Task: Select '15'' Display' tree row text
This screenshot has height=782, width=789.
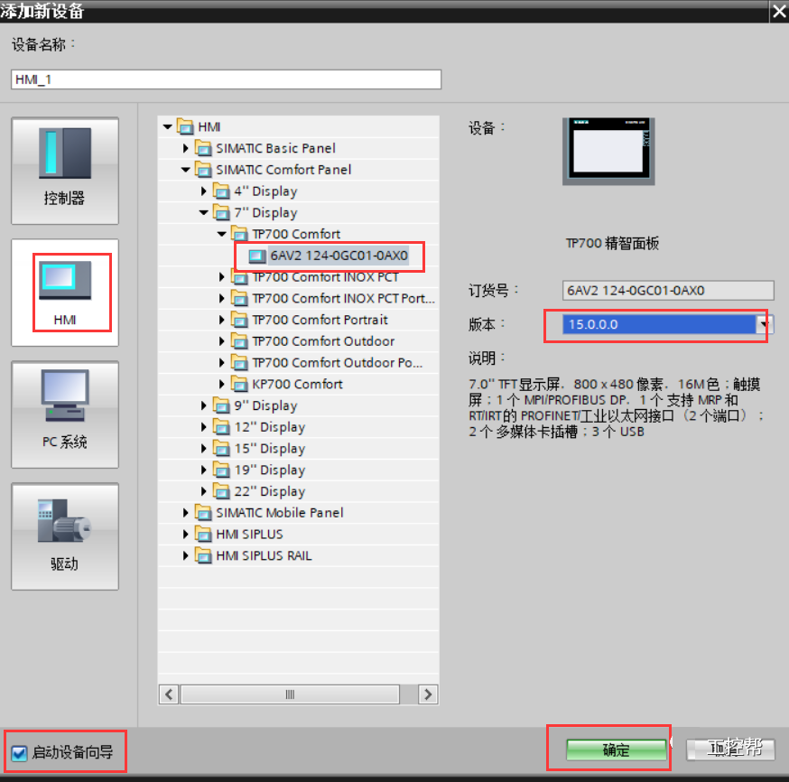Action: coord(270,449)
